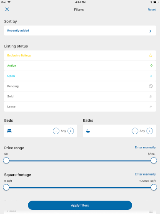
Task: Increase the number of beds
Action: (x=71, y=131)
